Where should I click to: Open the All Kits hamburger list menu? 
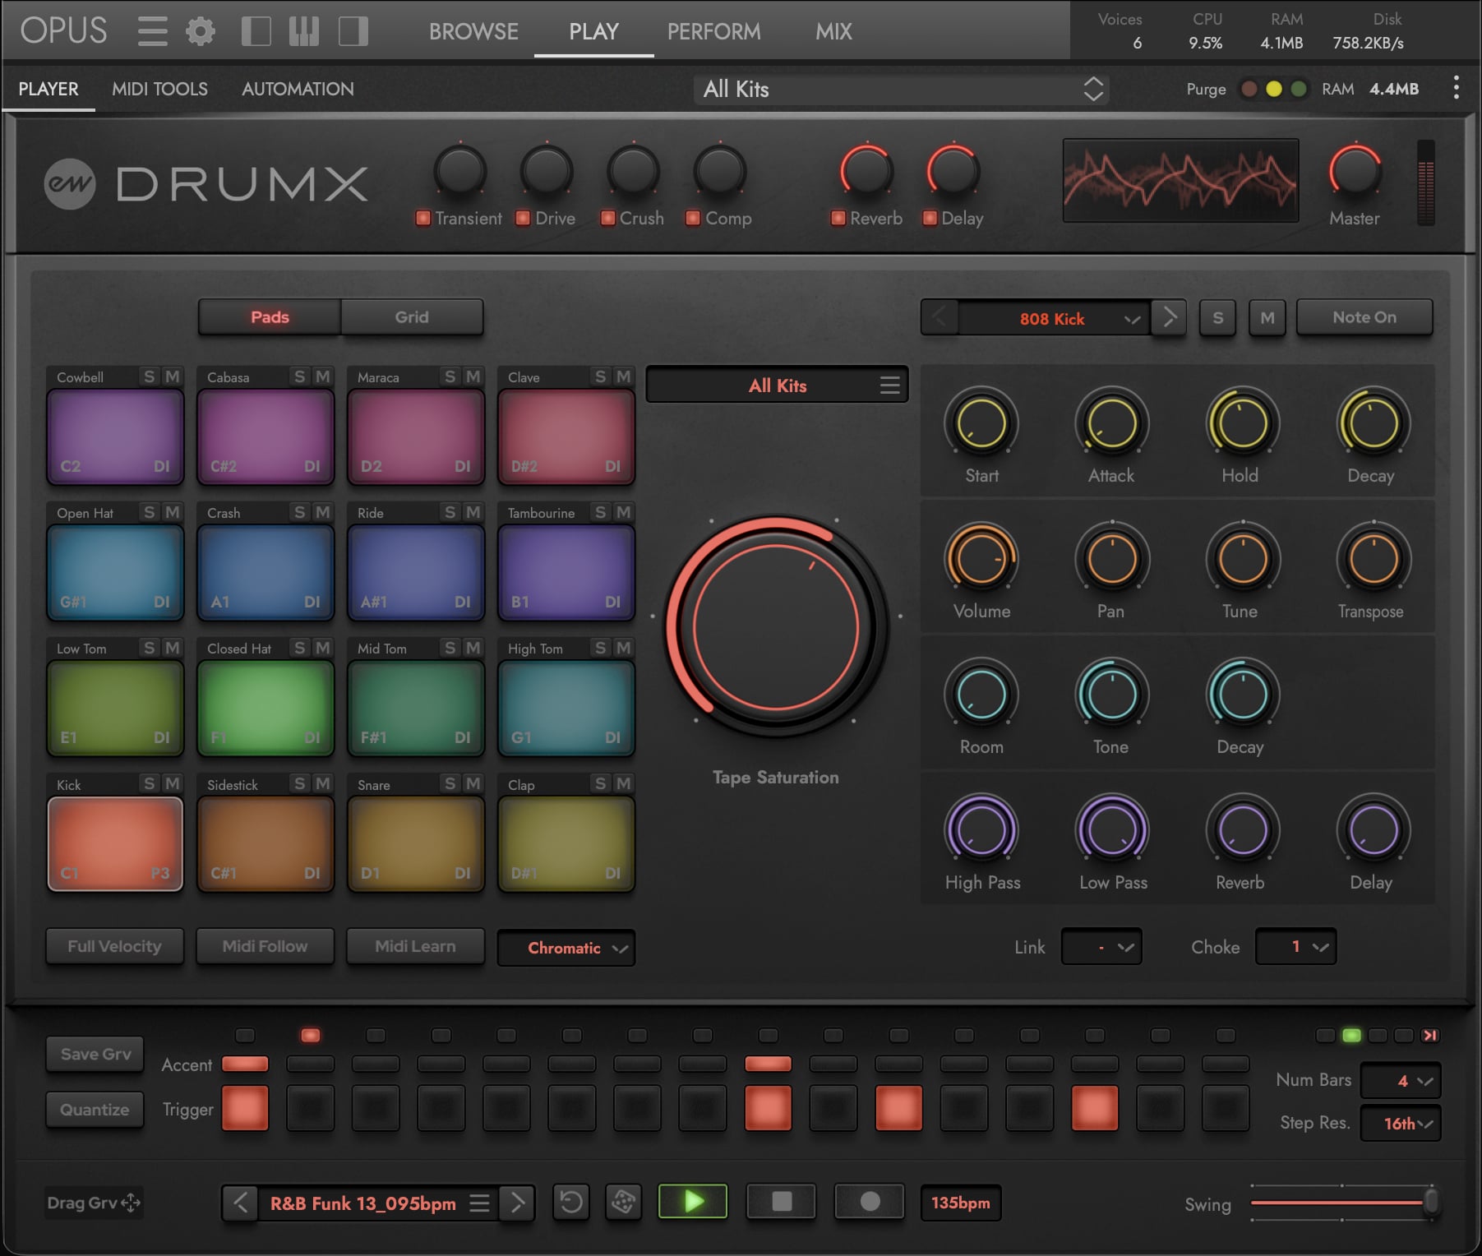pos(889,385)
